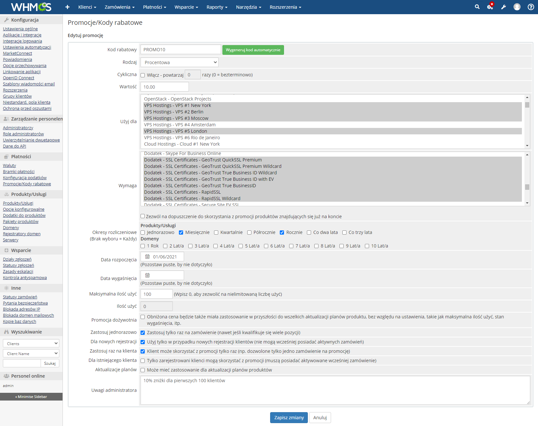Screen dimensions: 538x426
Task: Open help via the question mark icon
Action: pyautogui.click(x=531, y=7)
